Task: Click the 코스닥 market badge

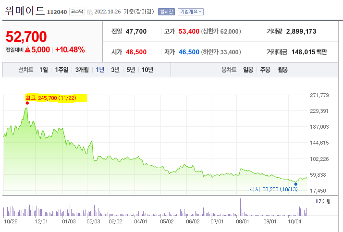Action: [x=77, y=12]
